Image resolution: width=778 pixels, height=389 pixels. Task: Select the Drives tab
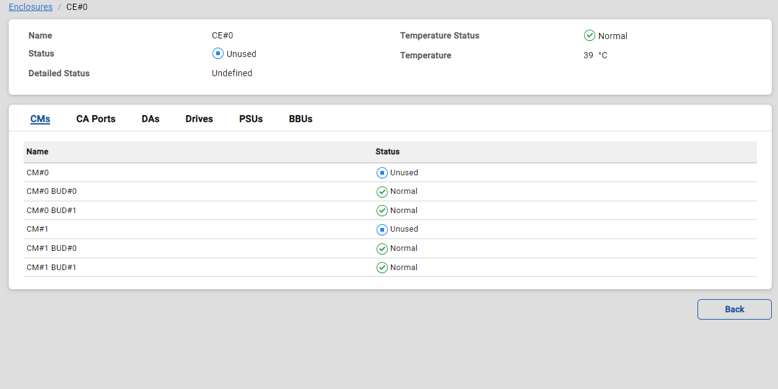click(199, 119)
